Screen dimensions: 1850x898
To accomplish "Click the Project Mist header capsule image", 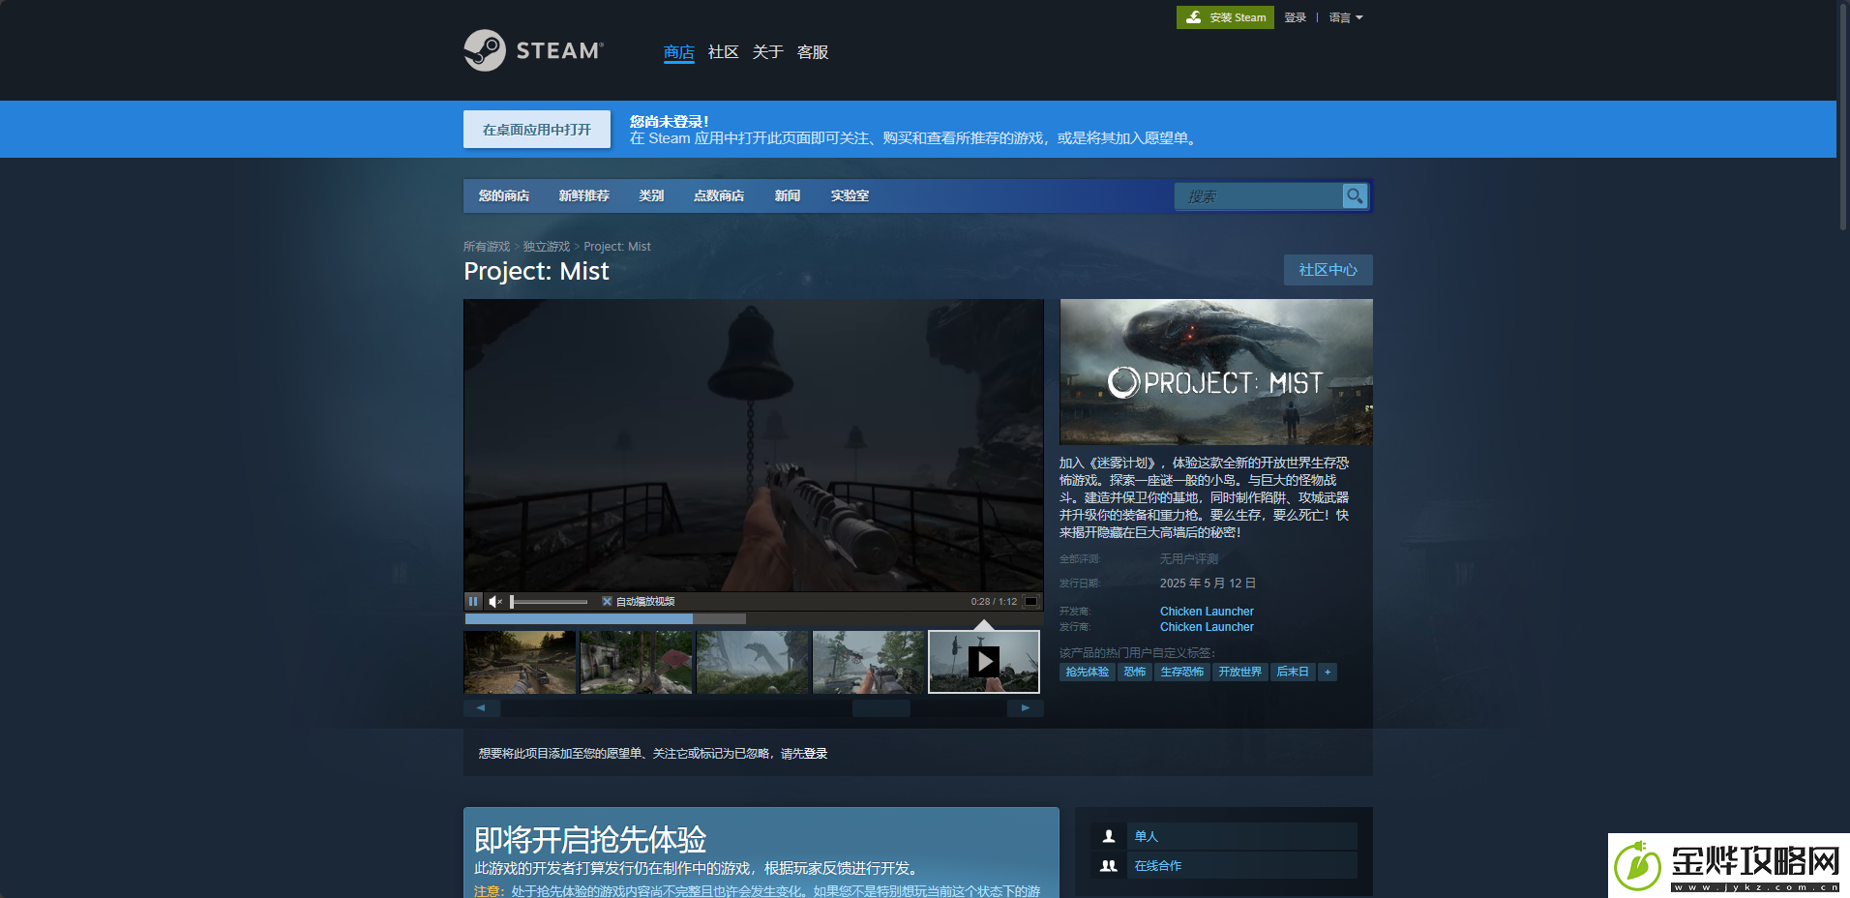I will (1216, 372).
